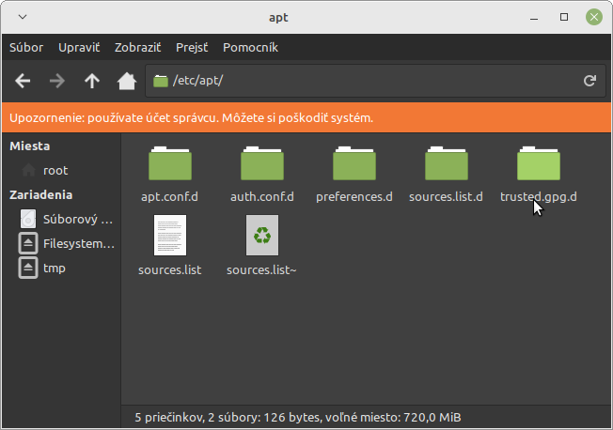Open root in the Miesta sidebar
Viewport: 613px width, 430px height.
point(55,171)
